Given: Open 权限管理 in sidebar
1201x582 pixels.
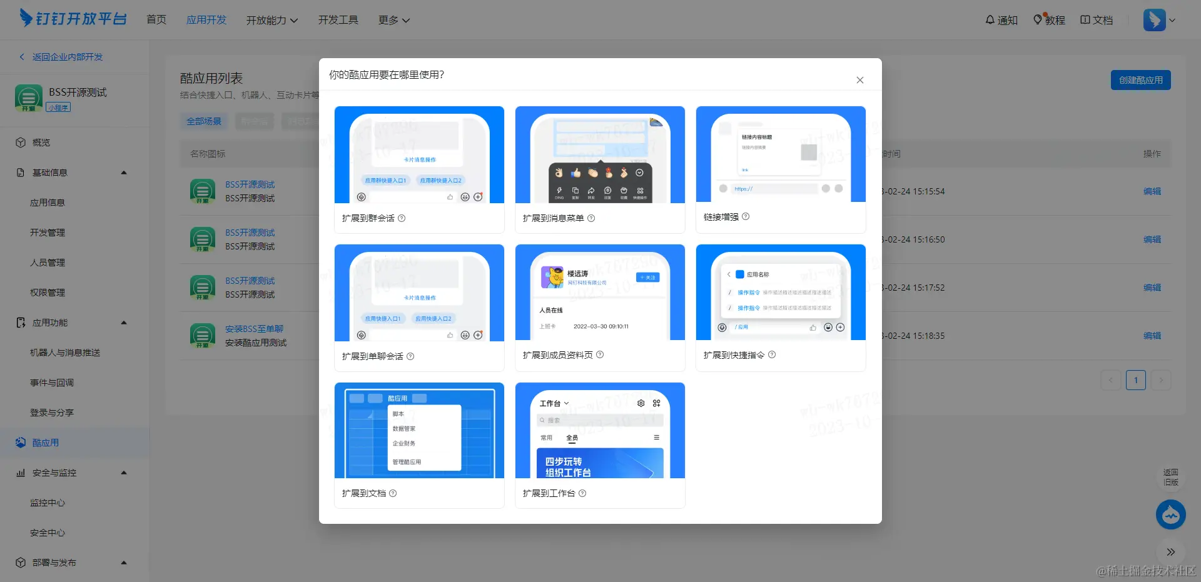Looking at the screenshot, I should (x=48, y=293).
